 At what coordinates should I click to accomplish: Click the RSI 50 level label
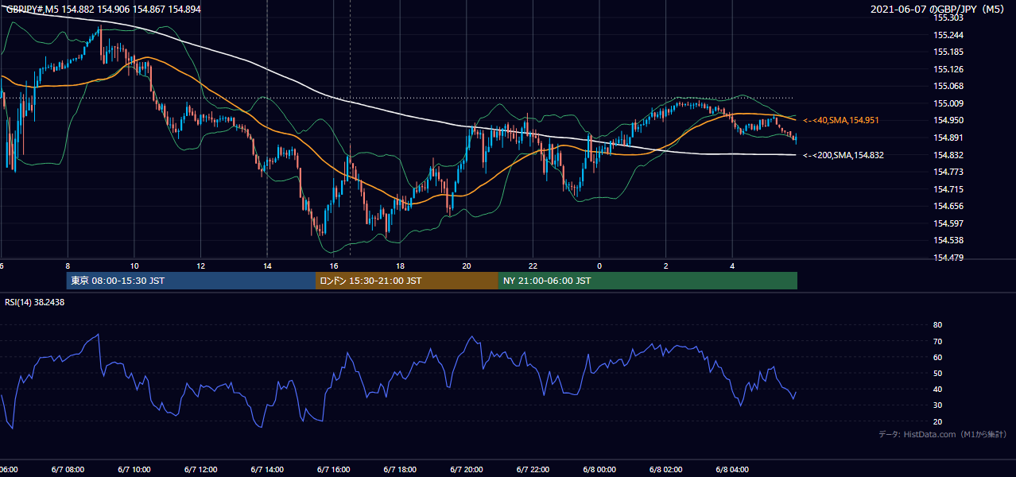click(x=938, y=373)
